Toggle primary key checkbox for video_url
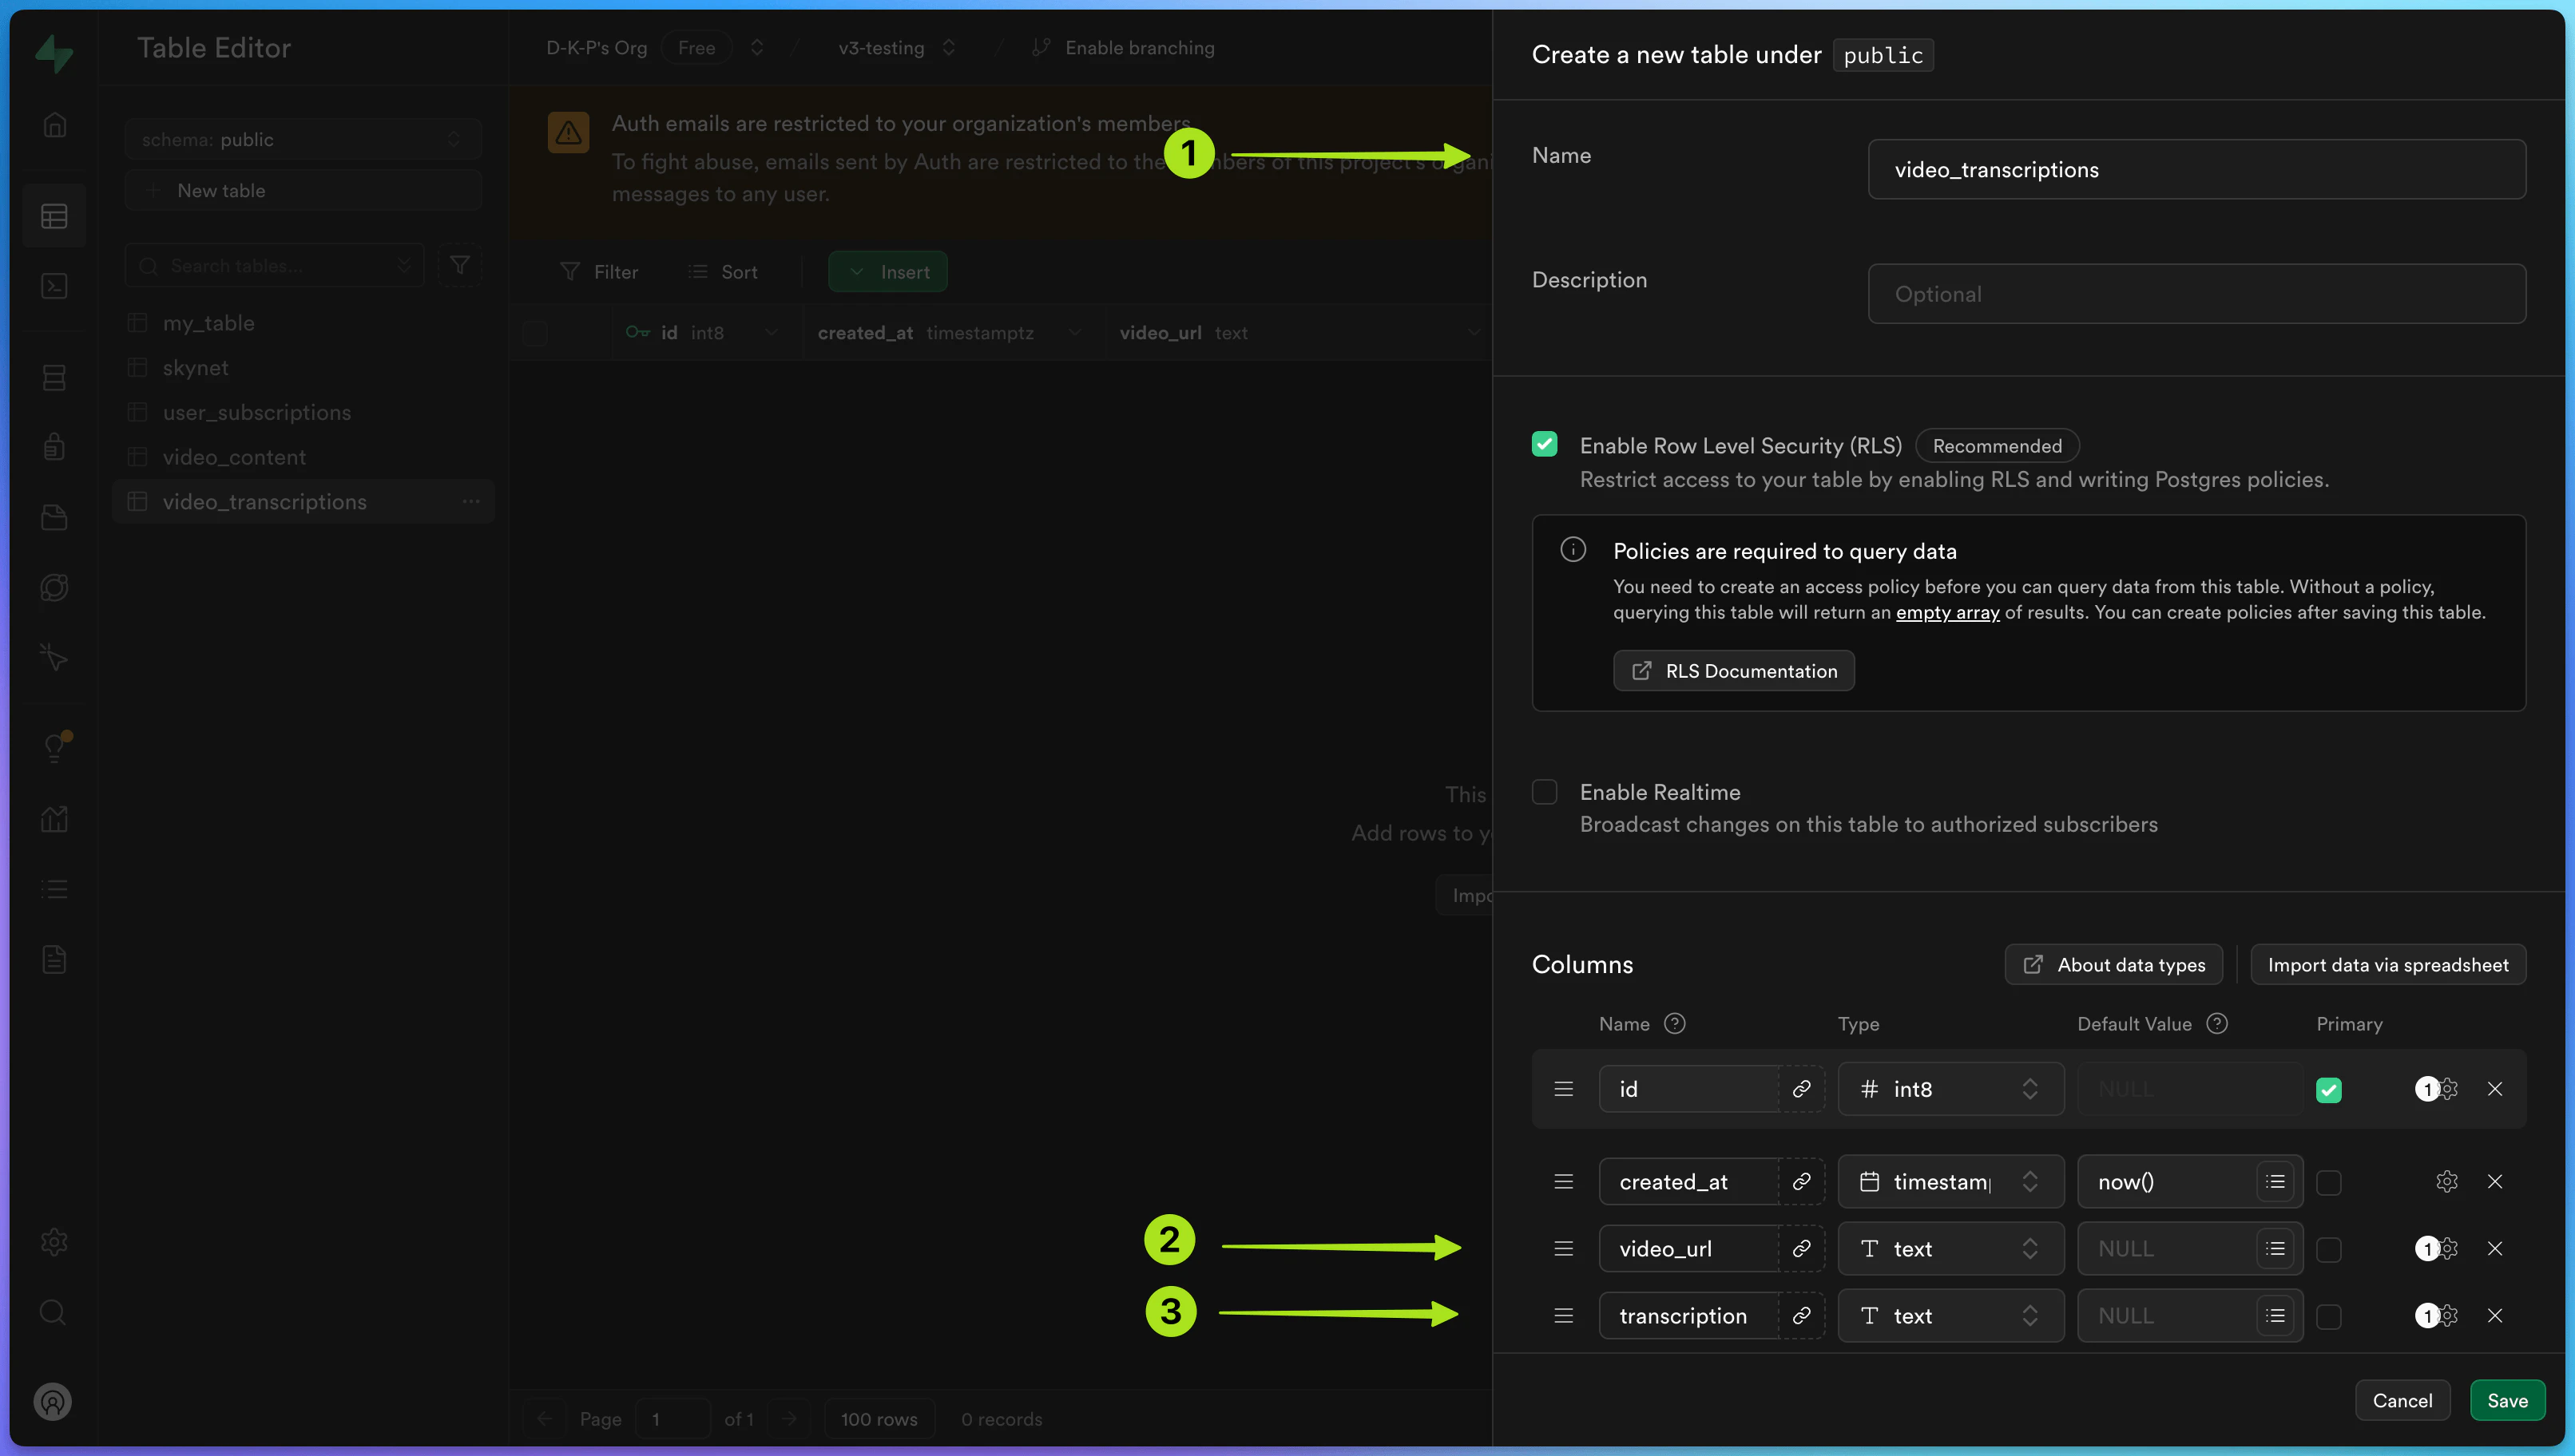Viewport: 2575px width, 1456px height. 2328,1249
